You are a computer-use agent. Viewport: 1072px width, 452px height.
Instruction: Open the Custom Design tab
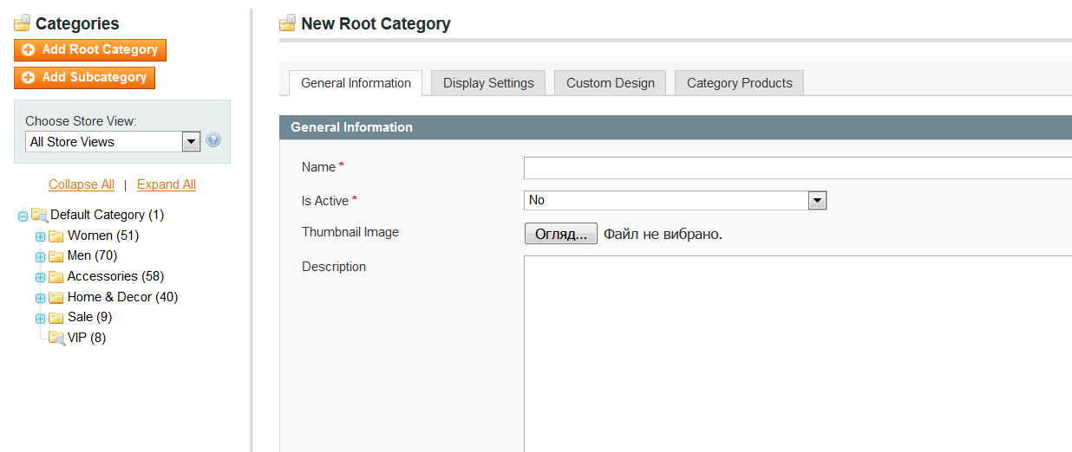[611, 83]
